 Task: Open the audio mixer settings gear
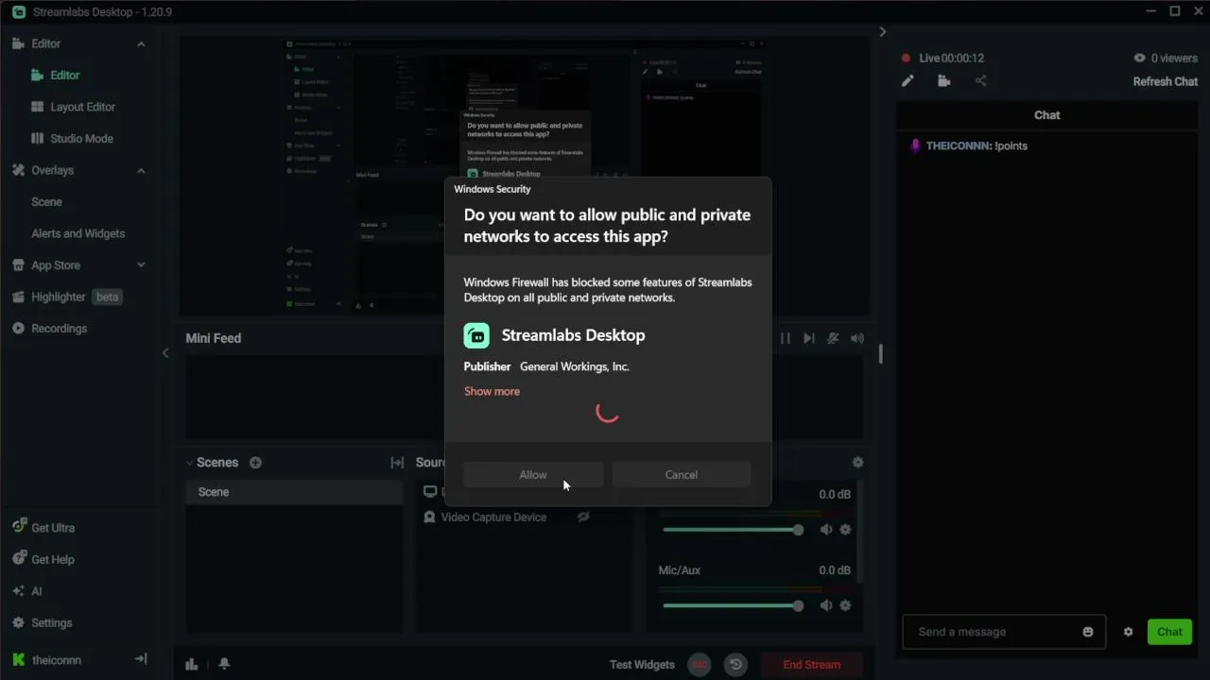point(857,463)
